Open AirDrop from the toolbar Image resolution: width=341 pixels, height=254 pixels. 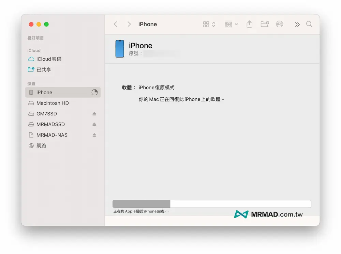click(280, 24)
